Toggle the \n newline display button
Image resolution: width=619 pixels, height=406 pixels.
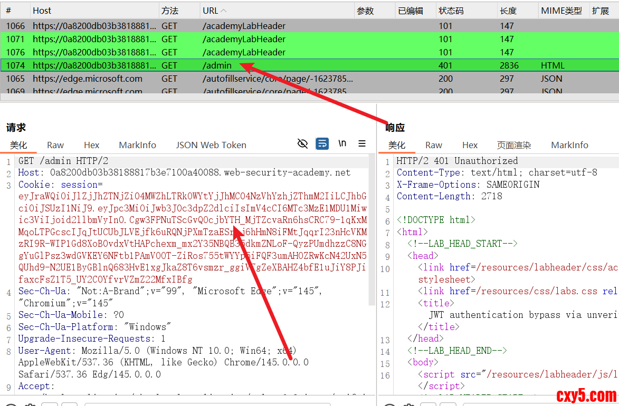click(x=342, y=143)
